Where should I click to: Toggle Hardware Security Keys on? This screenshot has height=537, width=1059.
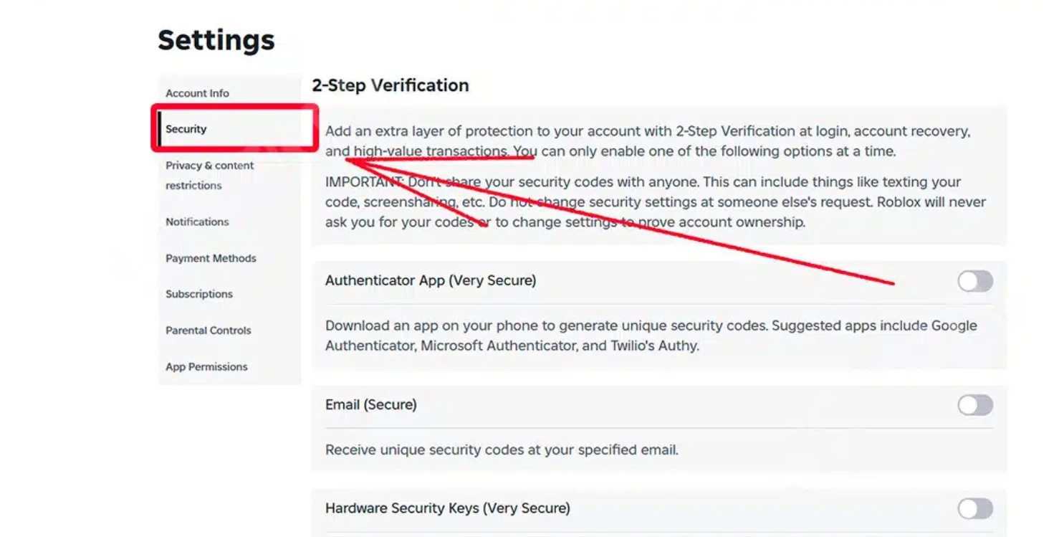974,509
